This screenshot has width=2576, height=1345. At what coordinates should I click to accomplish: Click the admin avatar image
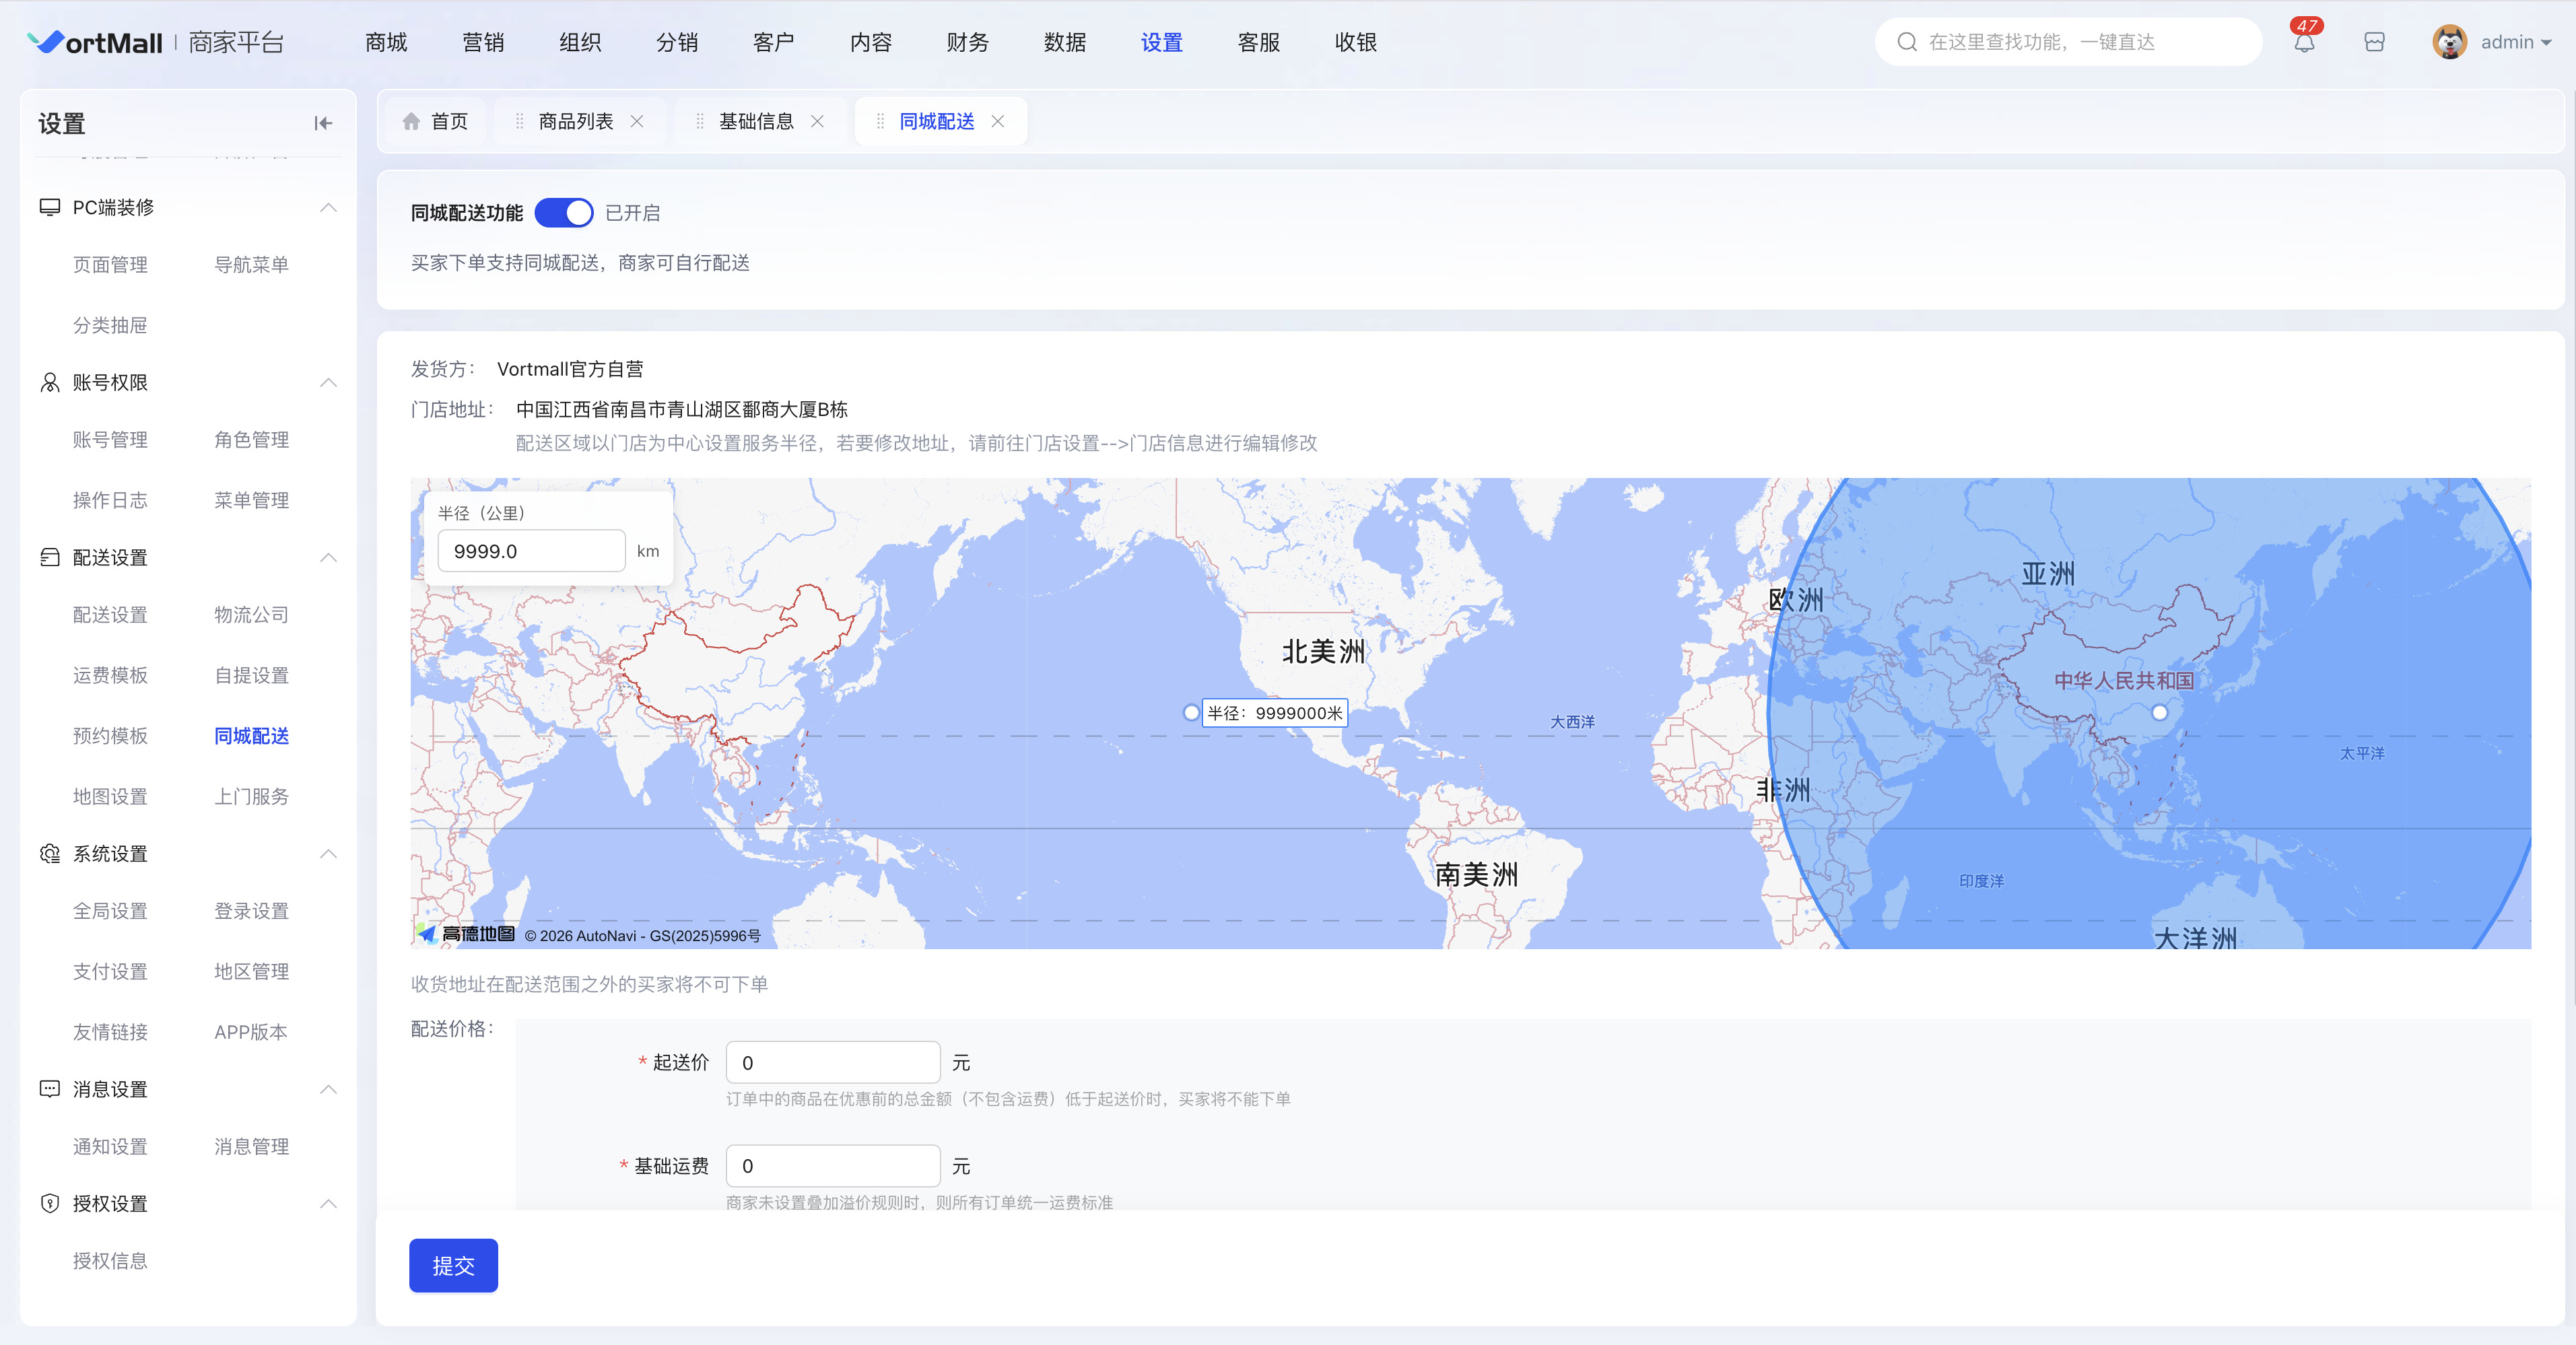pos(2449,42)
